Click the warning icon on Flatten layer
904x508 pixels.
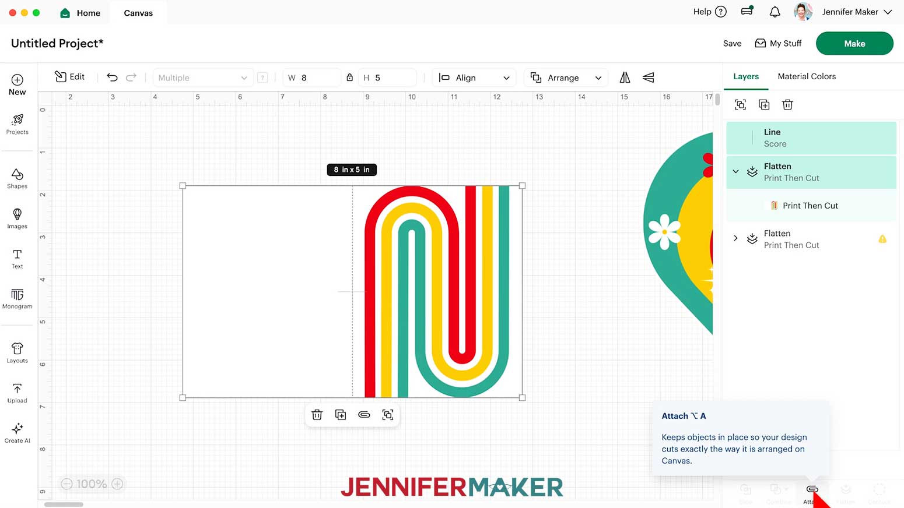(x=882, y=239)
